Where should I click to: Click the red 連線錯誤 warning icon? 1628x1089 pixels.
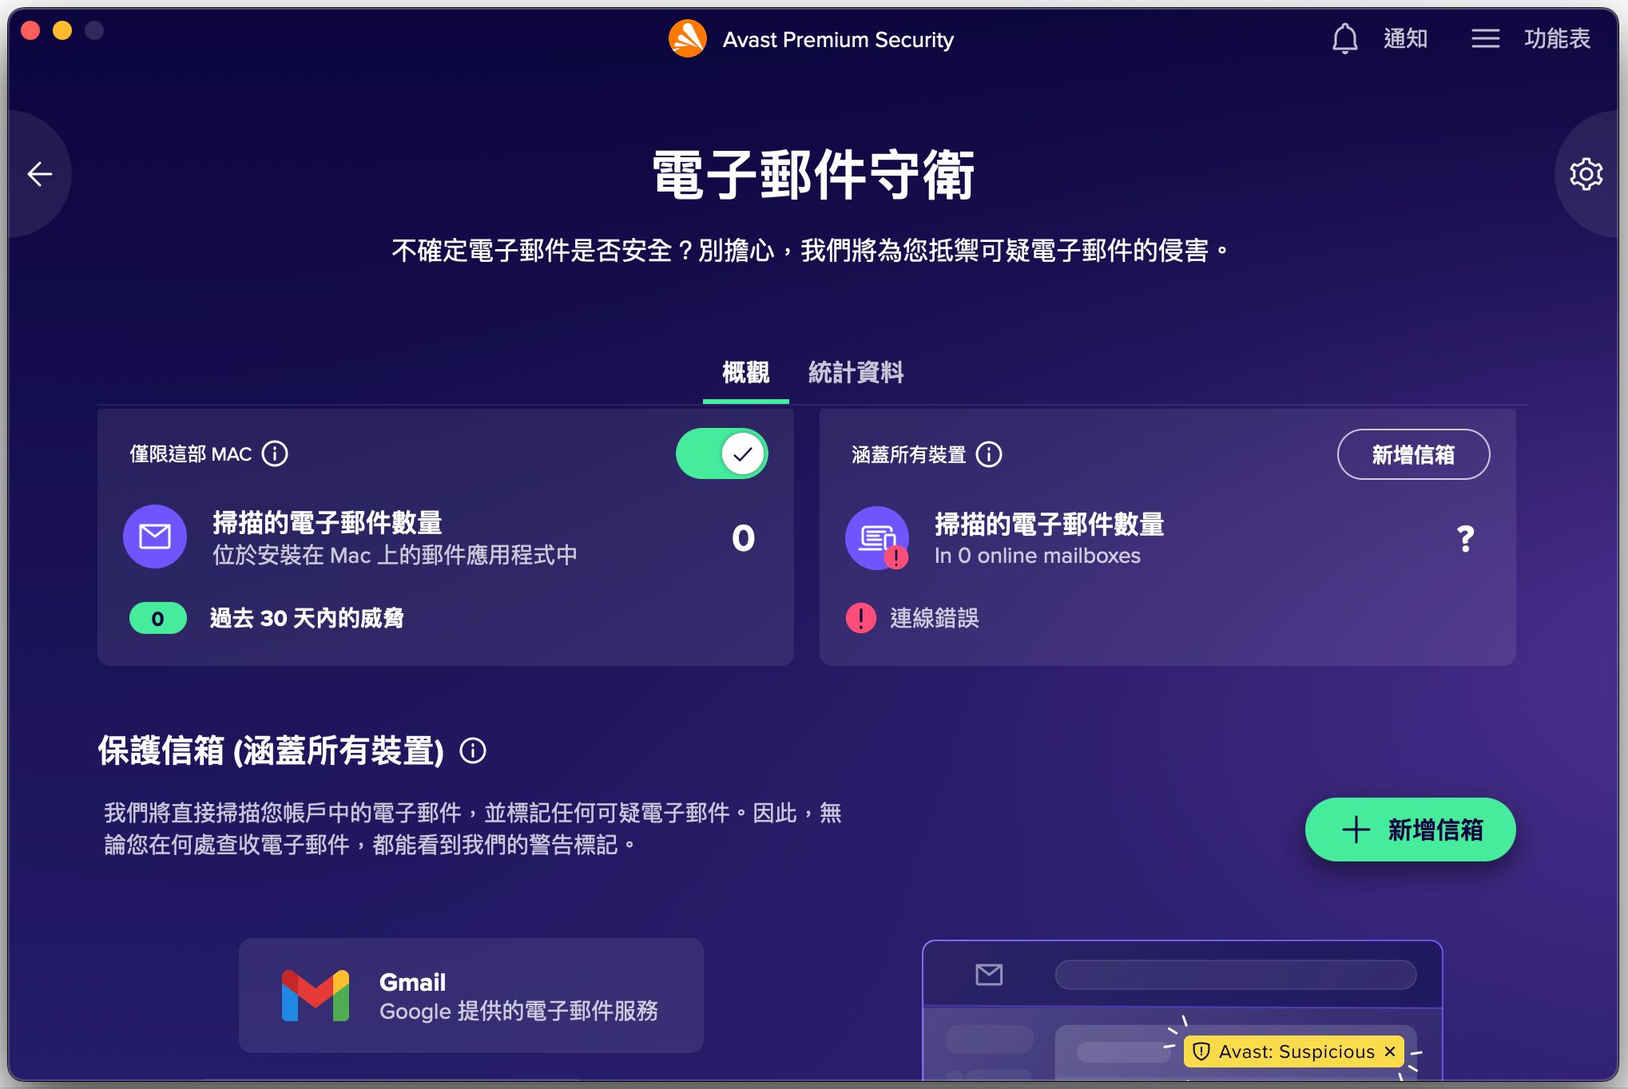(x=861, y=618)
